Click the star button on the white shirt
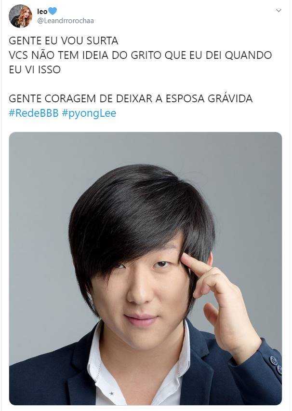The image size is (292, 411). pos(111,393)
